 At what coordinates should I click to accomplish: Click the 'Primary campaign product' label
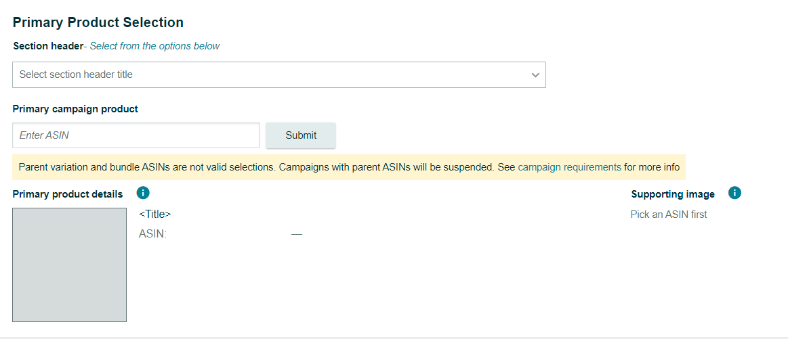(75, 109)
